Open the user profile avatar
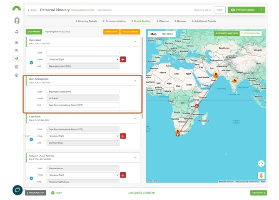The width and height of the screenshot is (279, 200). click(17, 21)
